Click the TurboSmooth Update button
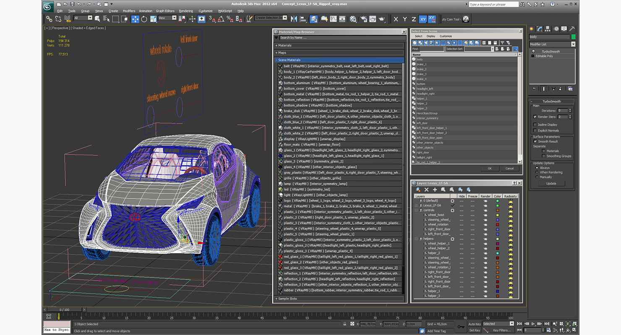Image resolution: width=621 pixels, height=335 pixels. pos(551,183)
